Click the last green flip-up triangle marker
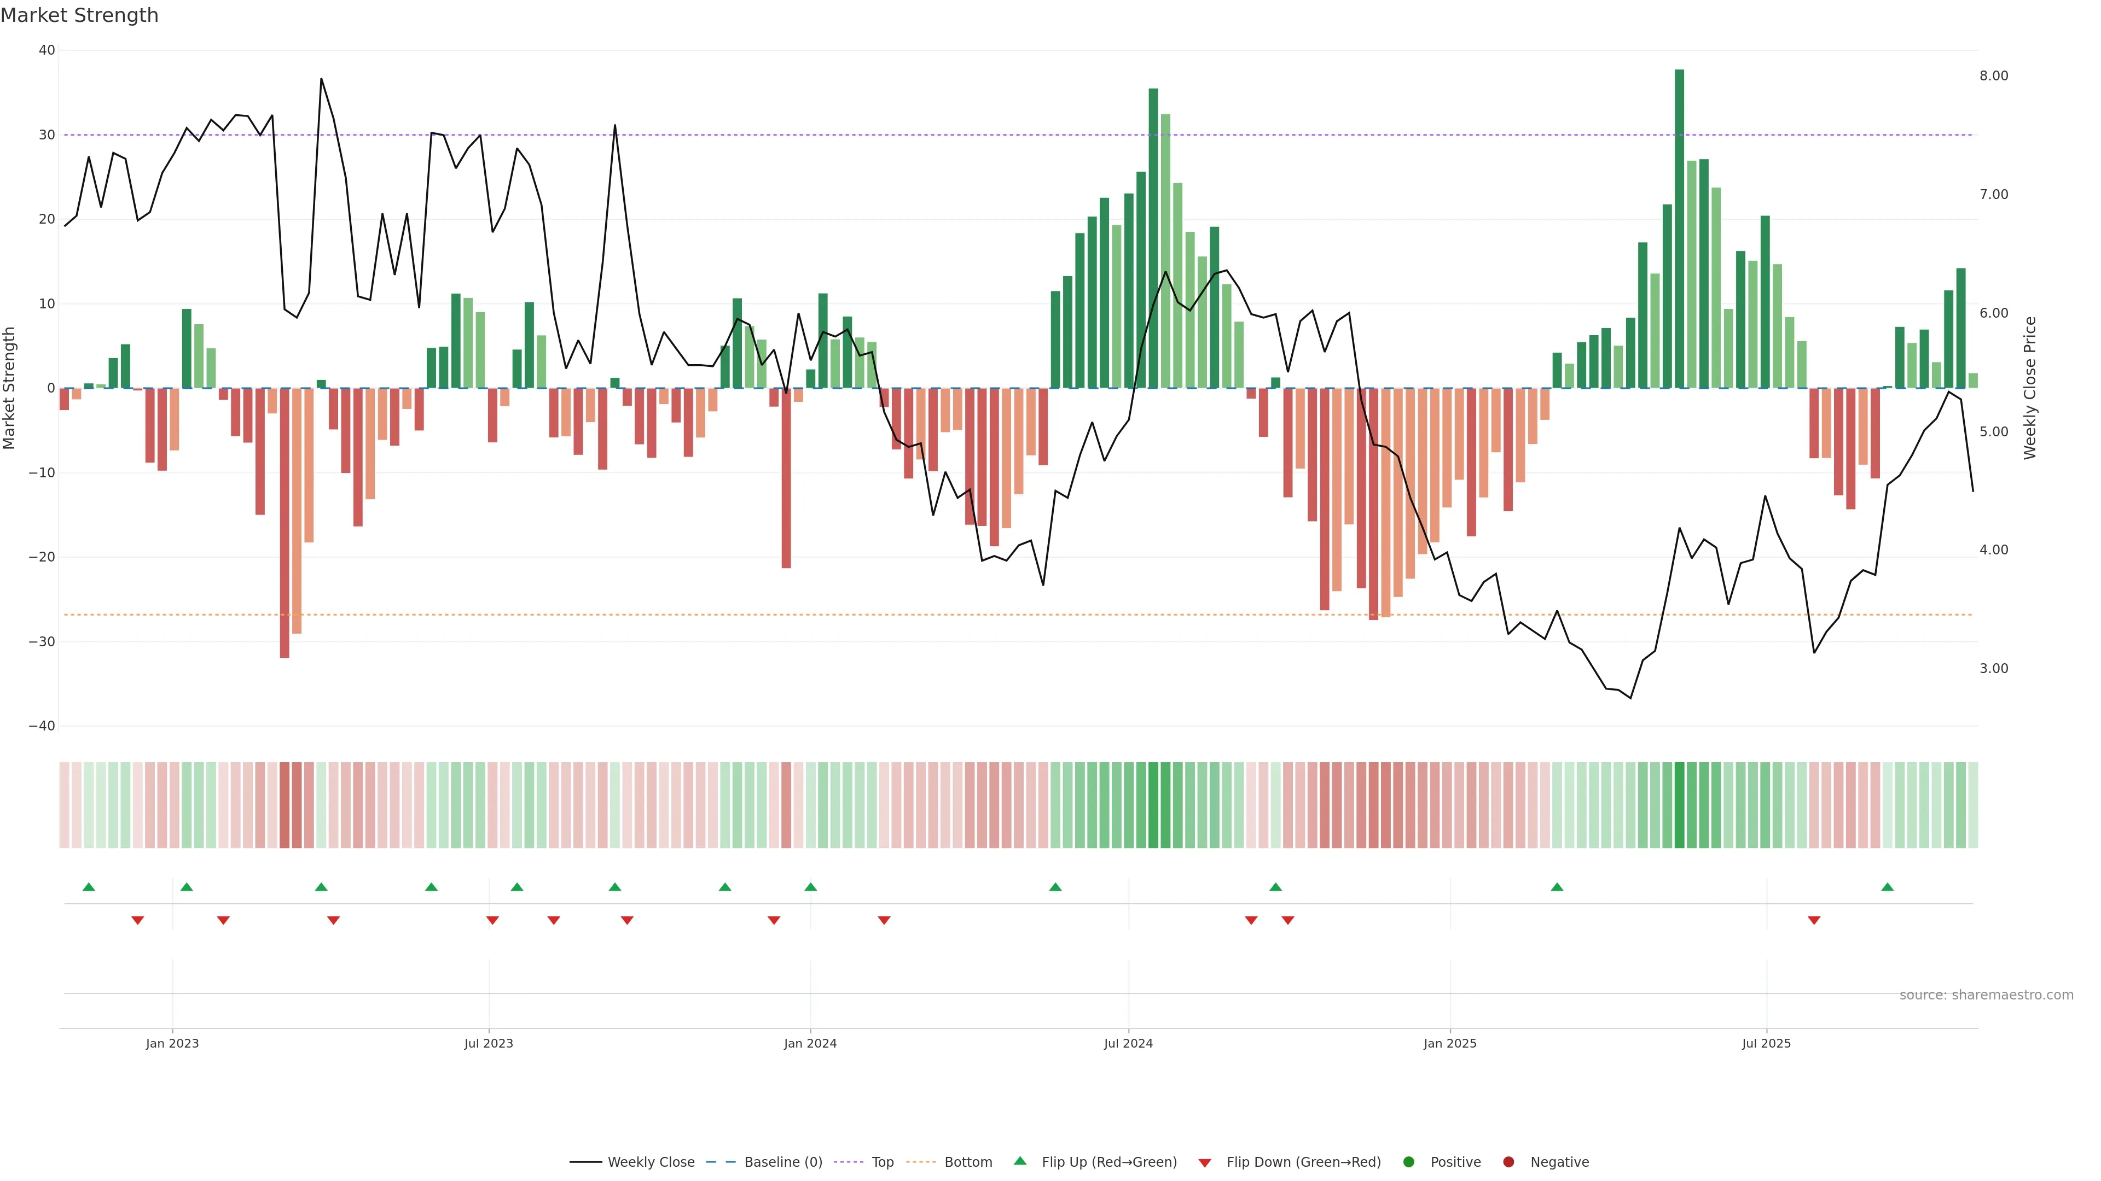 point(1887,887)
